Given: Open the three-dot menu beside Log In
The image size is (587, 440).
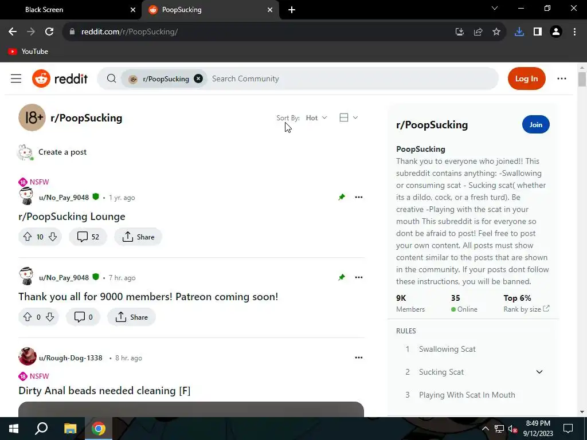Looking at the screenshot, I should [562, 78].
